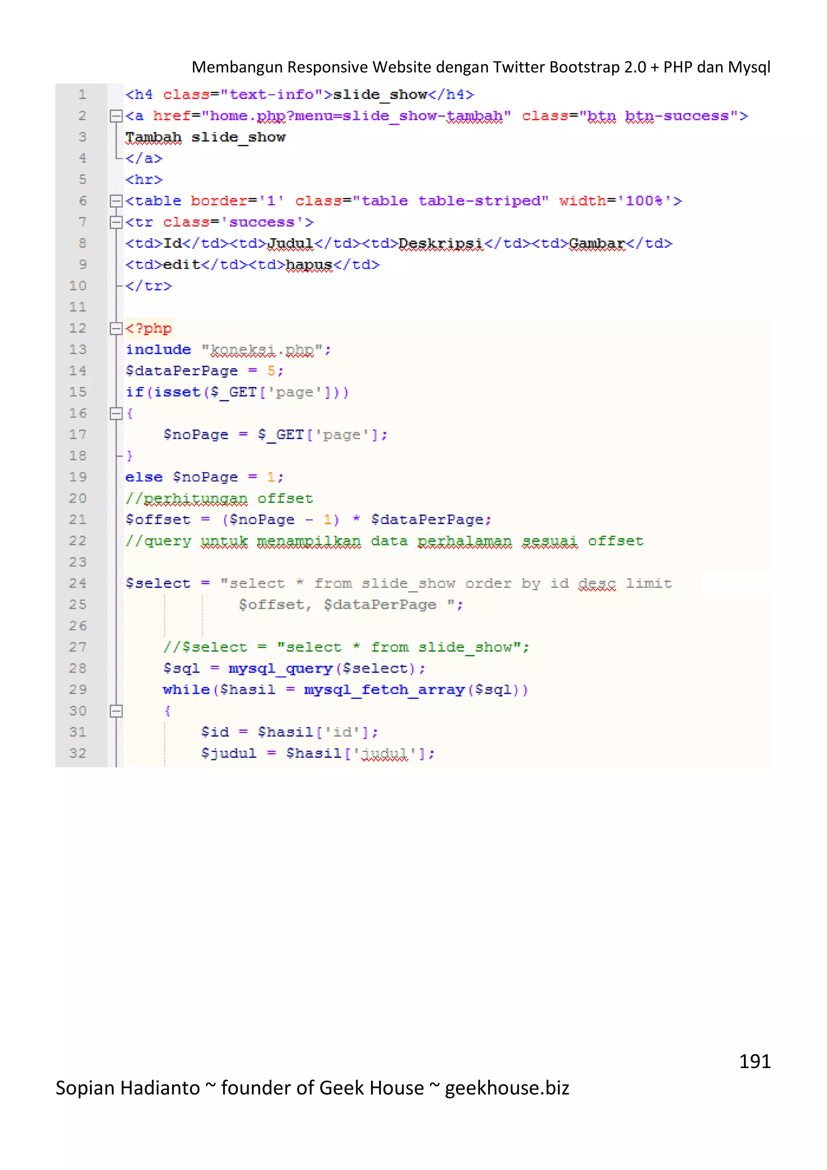Click 'mysql_query' function on line 28

[x=281, y=669]
